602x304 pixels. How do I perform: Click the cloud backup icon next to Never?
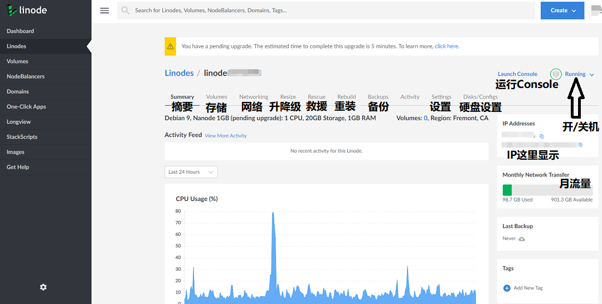pyautogui.click(x=521, y=239)
